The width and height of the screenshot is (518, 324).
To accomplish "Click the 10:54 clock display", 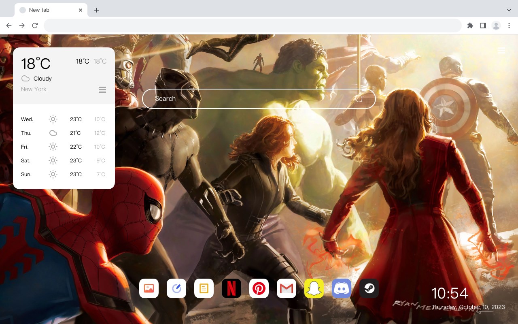I will [450, 293].
